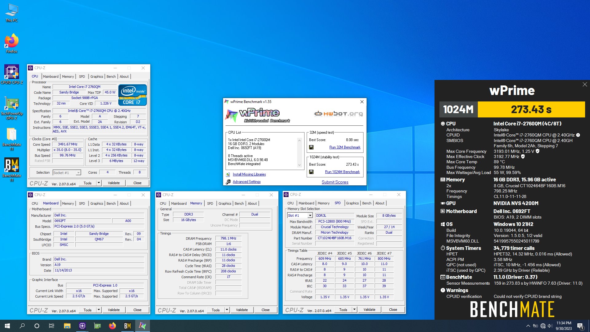This screenshot has height=332, width=590.
Task: Open File Explorer from the taskbar
Action: click(x=67, y=326)
